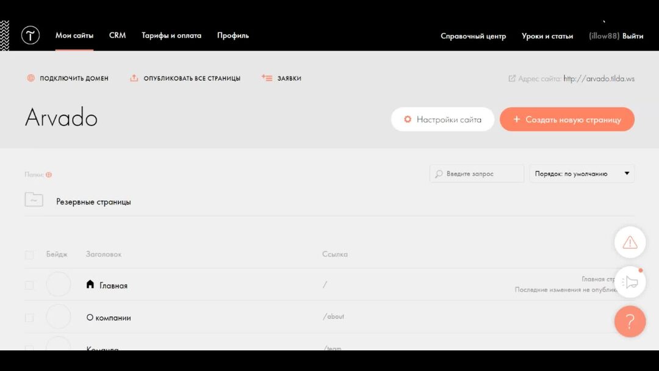Click the globe icon for Подключить домен

[x=31, y=77]
